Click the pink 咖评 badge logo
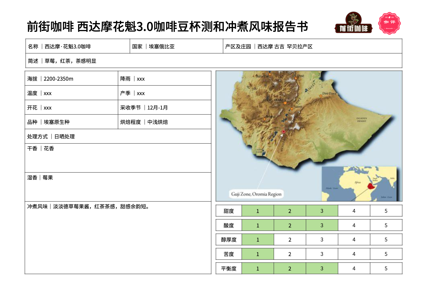The width and height of the screenshot is (434, 287). click(x=389, y=23)
